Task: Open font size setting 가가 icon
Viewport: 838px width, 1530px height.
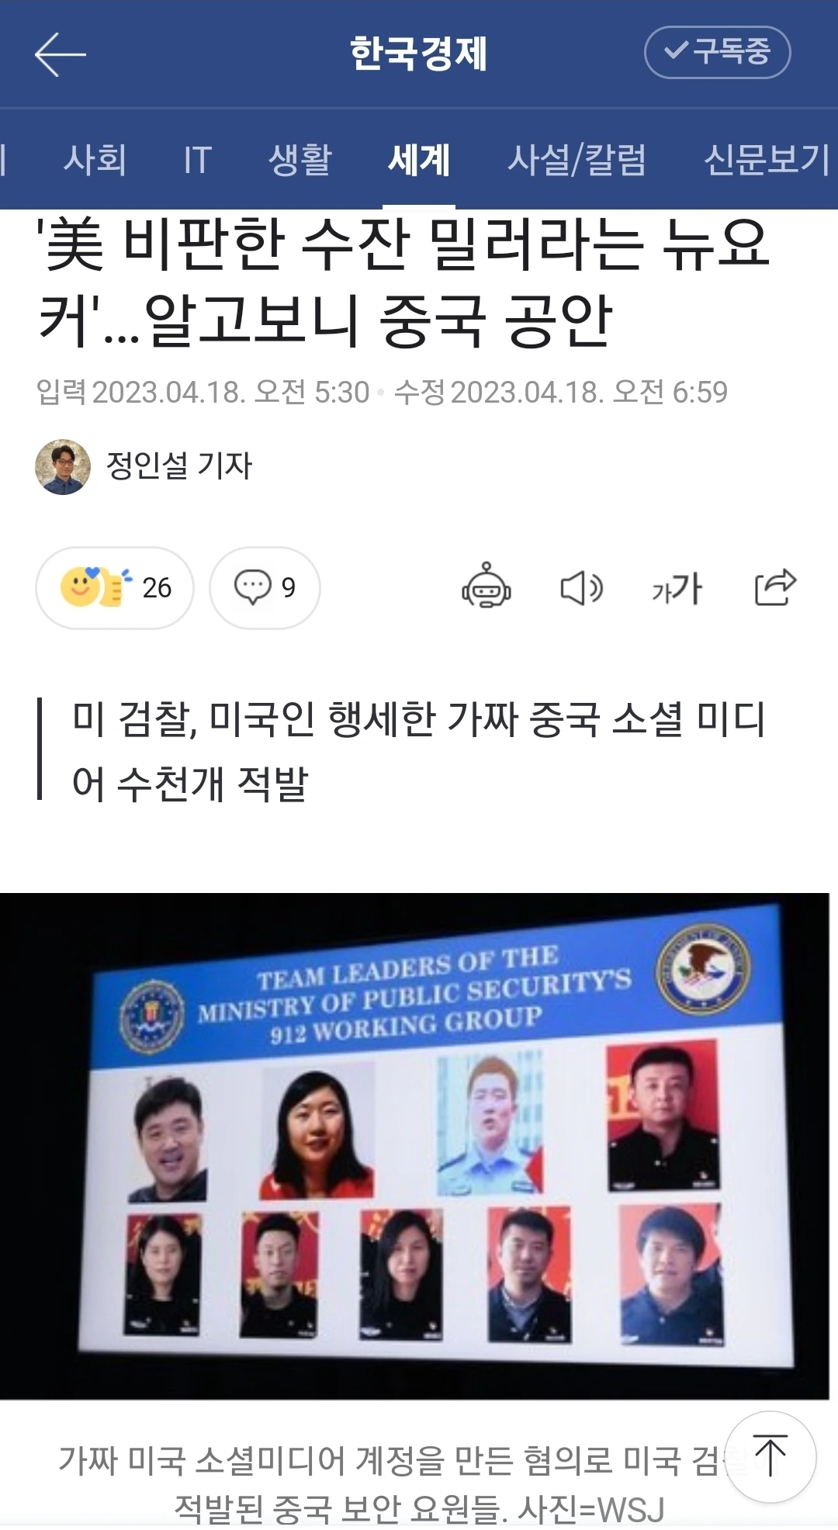Action: [677, 588]
